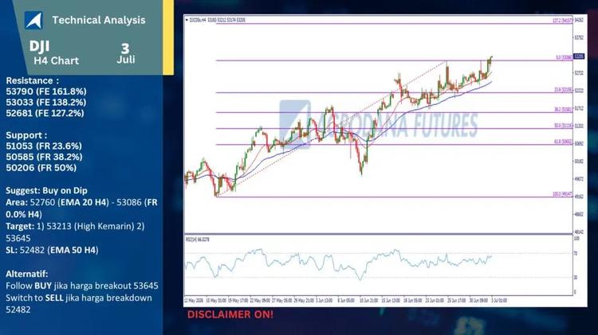Click support level 51053 (FR 23.6%)
The height and width of the screenshot is (335, 598).
[x=44, y=146]
